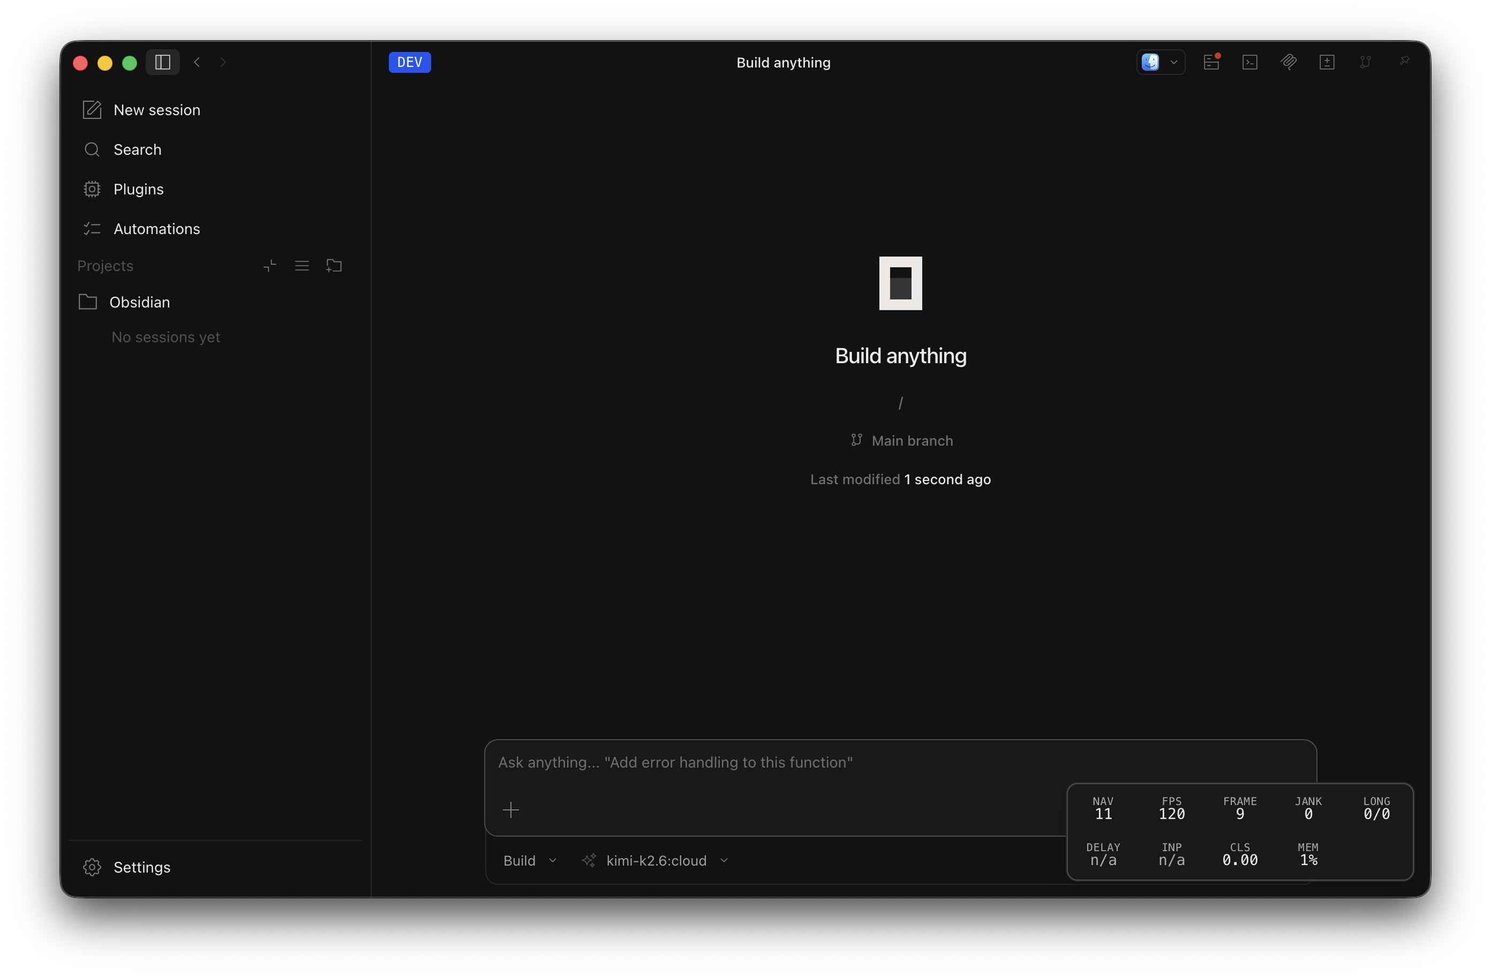Click the INP n/a stat
This screenshot has height=977, width=1491.
1171,854
